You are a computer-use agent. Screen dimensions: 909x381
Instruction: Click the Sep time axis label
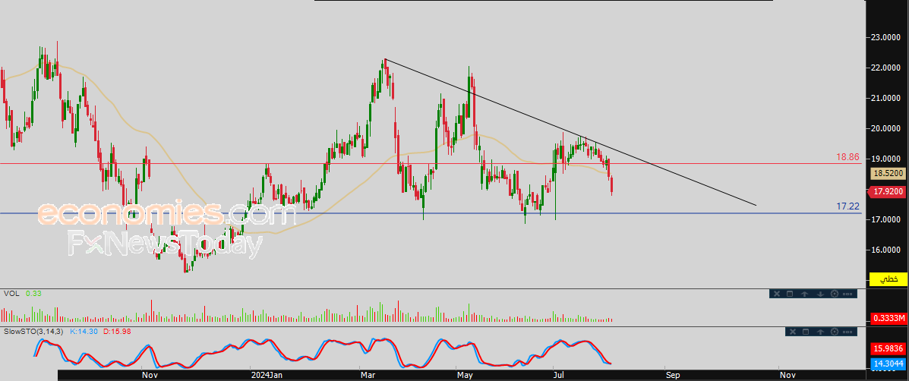tap(673, 375)
